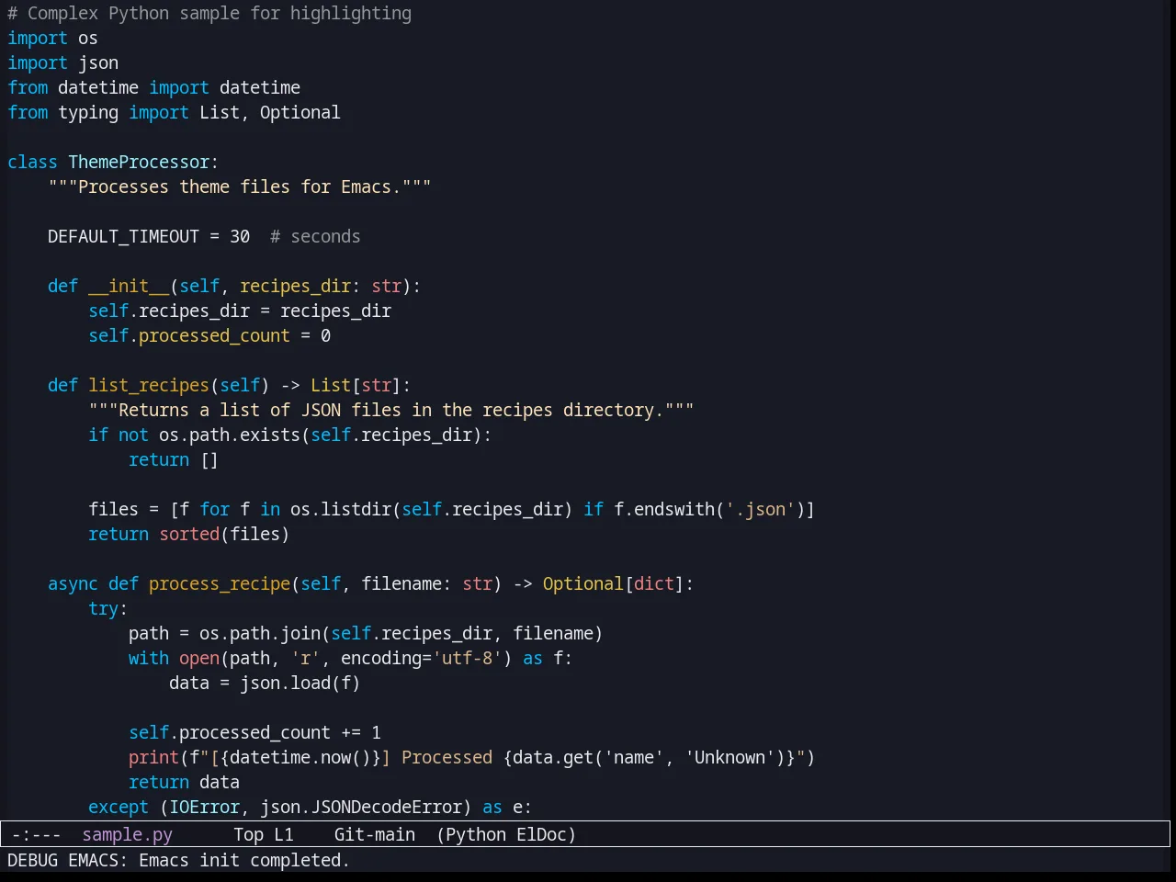The width and height of the screenshot is (1176, 882).
Task: Click on 'import os' line
Action: point(52,38)
